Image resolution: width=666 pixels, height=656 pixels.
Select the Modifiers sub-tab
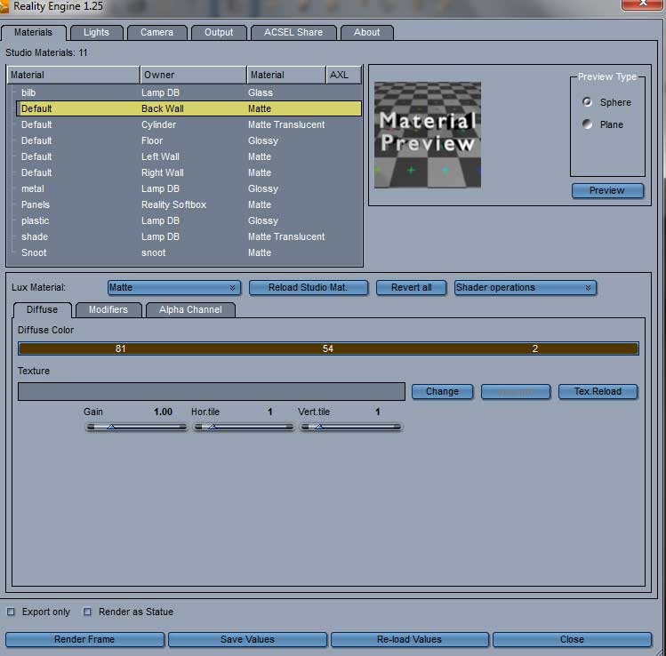pos(108,309)
